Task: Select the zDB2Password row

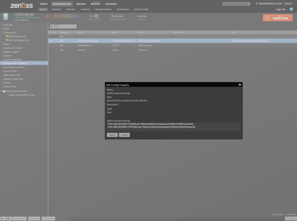Action: tap(173, 45)
